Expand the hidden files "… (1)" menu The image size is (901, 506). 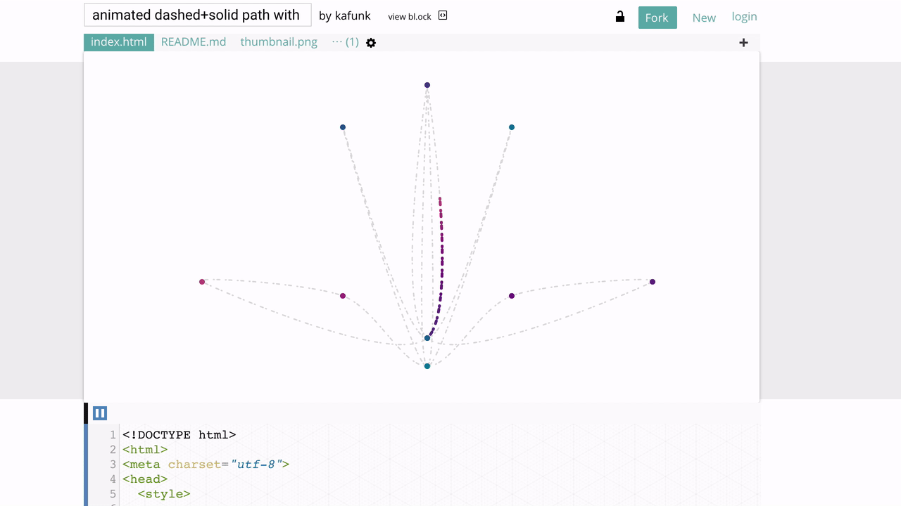coord(345,42)
